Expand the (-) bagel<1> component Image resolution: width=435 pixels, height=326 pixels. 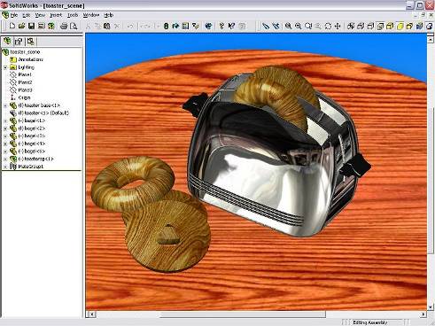tap(5, 120)
